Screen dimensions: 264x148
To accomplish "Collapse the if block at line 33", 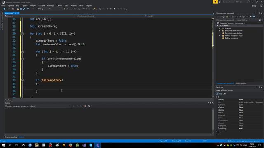I will (x=23, y=80).
